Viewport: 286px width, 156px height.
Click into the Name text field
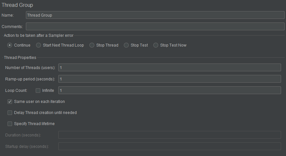(x=155, y=15)
